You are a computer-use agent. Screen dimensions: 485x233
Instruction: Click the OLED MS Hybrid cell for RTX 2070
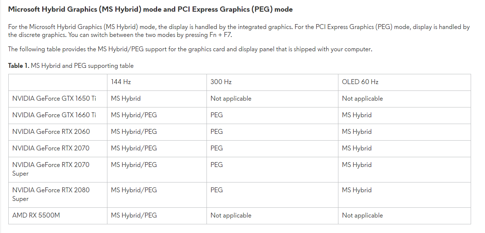coord(357,148)
